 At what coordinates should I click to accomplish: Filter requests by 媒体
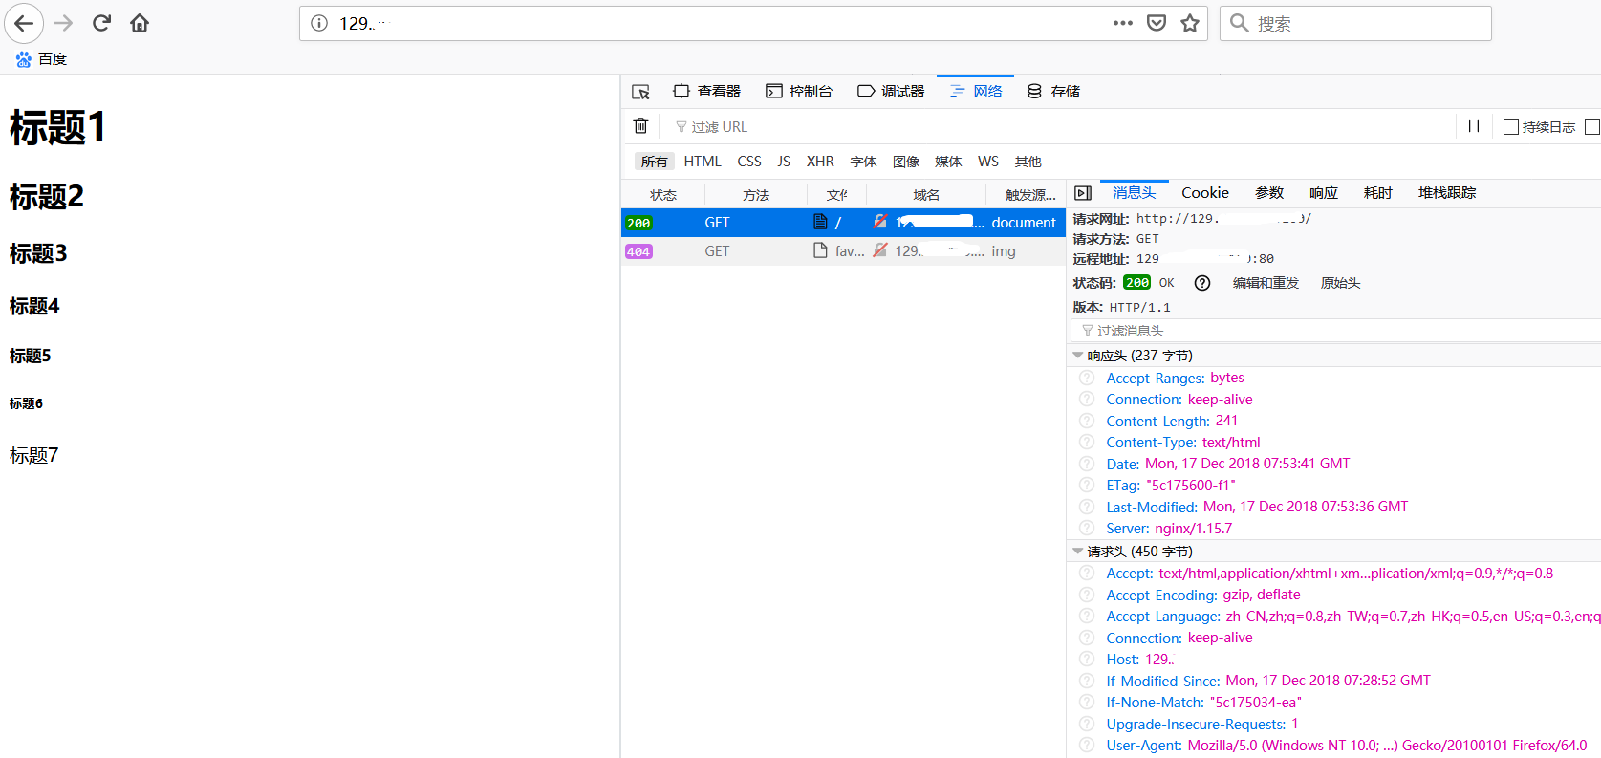point(948,162)
